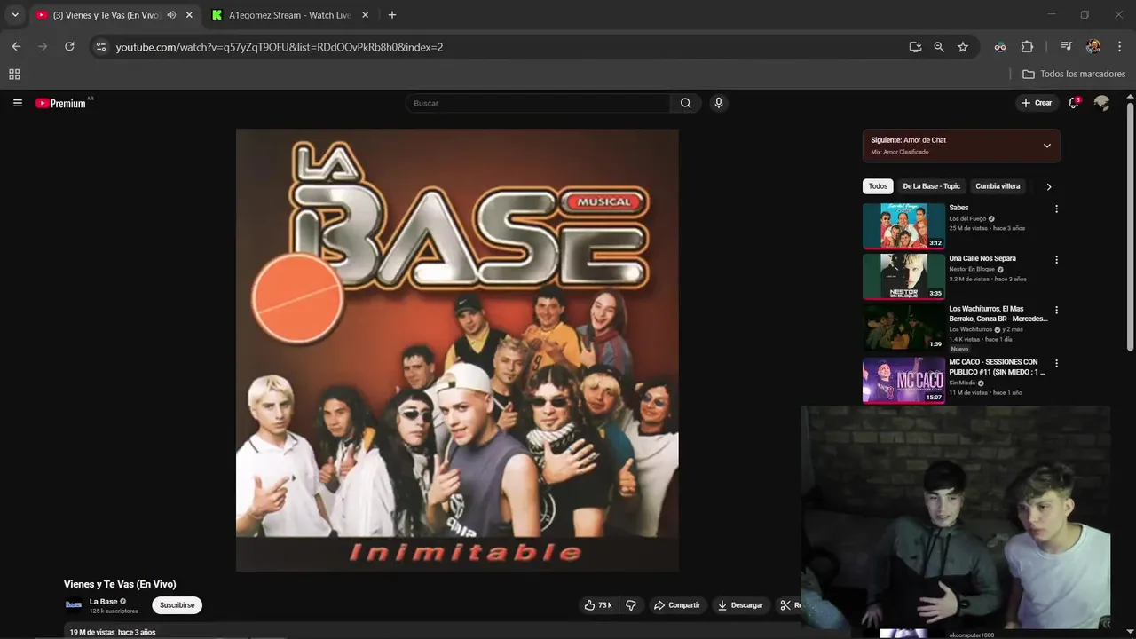1136x639 pixels.
Task: Show more filter chips arrow
Action: click(1049, 186)
